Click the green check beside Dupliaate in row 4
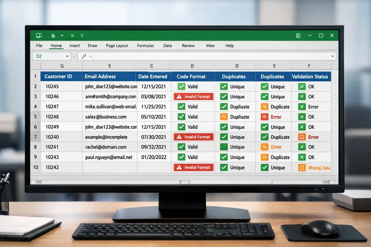 click(224, 107)
